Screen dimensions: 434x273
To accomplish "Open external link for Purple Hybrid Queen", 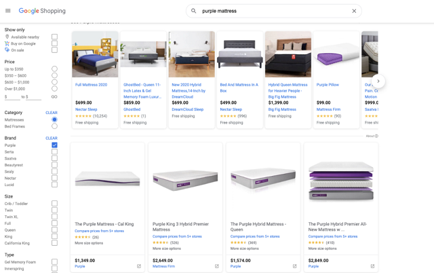I will pos(294,266).
